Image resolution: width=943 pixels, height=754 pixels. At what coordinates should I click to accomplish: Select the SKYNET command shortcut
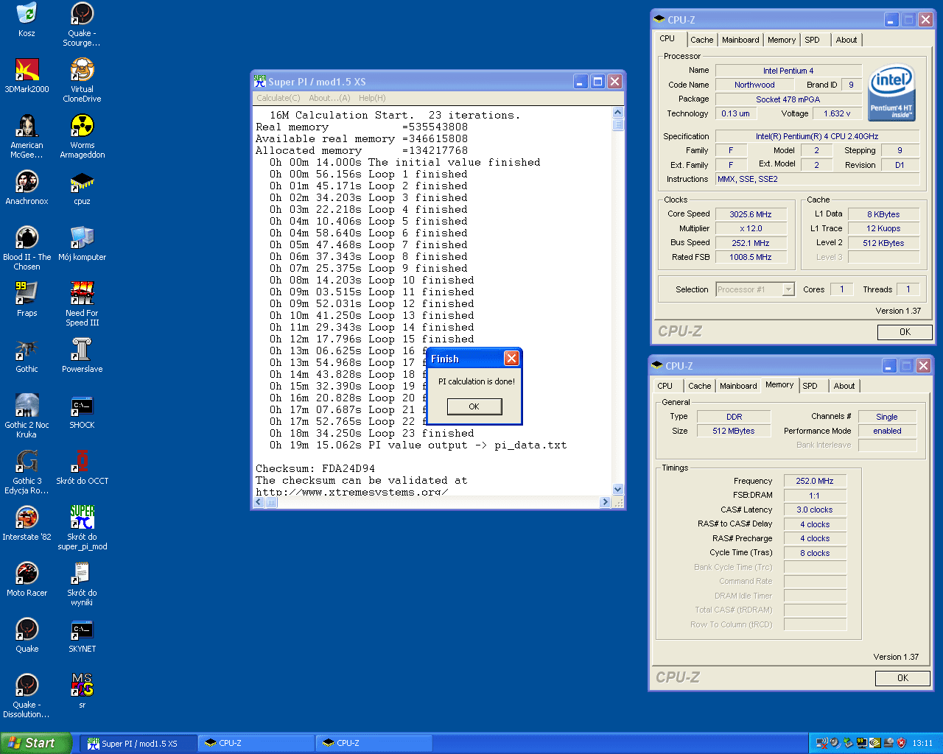pos(82,635)
